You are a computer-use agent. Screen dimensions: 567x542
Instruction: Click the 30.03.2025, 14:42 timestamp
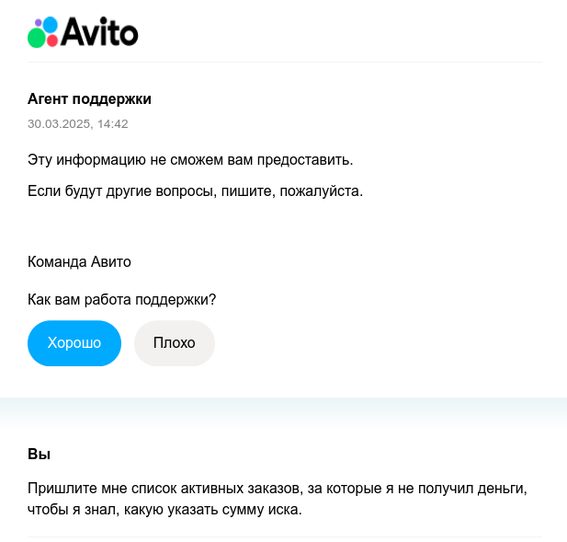pyautogui.click(x=77, y=123)
